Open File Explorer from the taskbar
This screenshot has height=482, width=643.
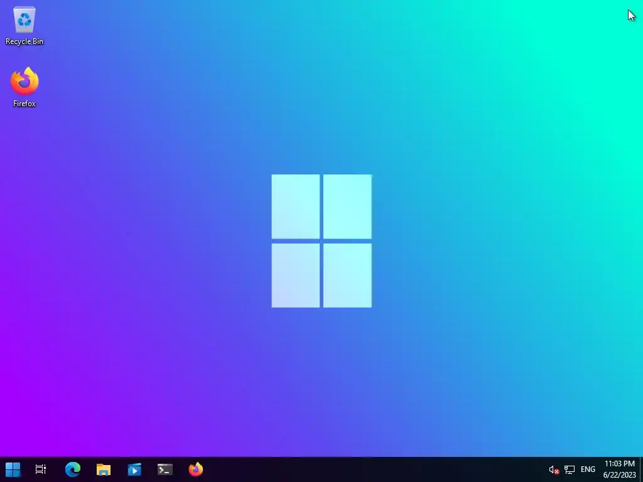104,469
